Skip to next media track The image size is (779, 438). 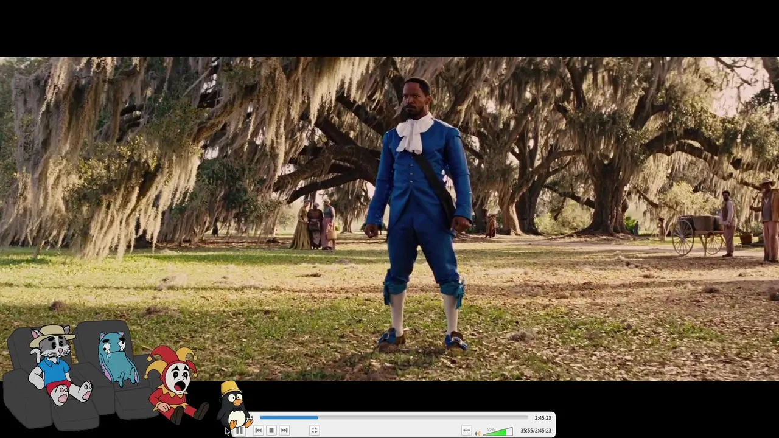284,430
